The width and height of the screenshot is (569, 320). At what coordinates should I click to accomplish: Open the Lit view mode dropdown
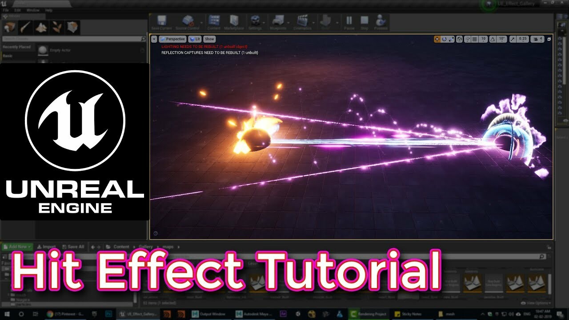(195, 39)
